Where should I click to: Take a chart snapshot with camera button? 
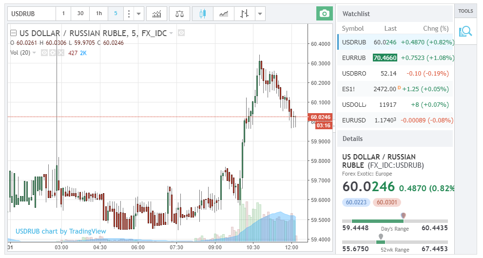point(323,14)
